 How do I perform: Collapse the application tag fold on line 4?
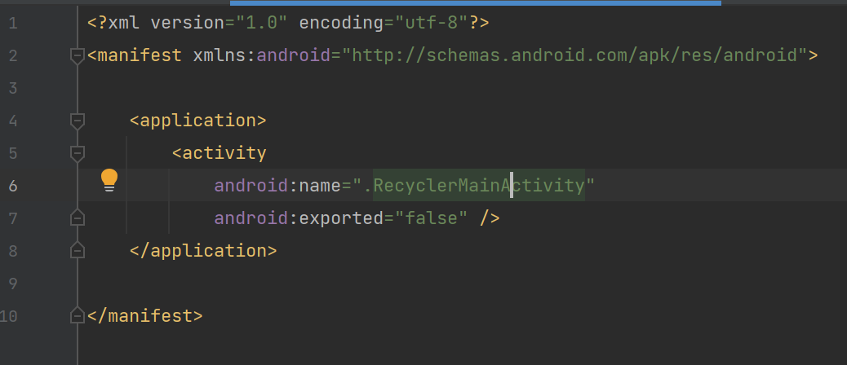[x=78, y=121]
